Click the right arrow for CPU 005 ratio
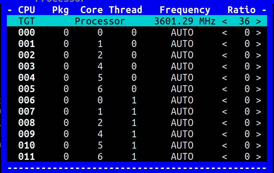Viewport: 274px width, 173px height. coord(259,89)
